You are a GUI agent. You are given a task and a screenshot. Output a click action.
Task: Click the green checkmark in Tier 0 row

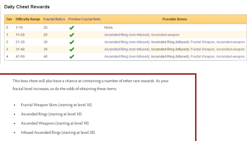point(72,28)
